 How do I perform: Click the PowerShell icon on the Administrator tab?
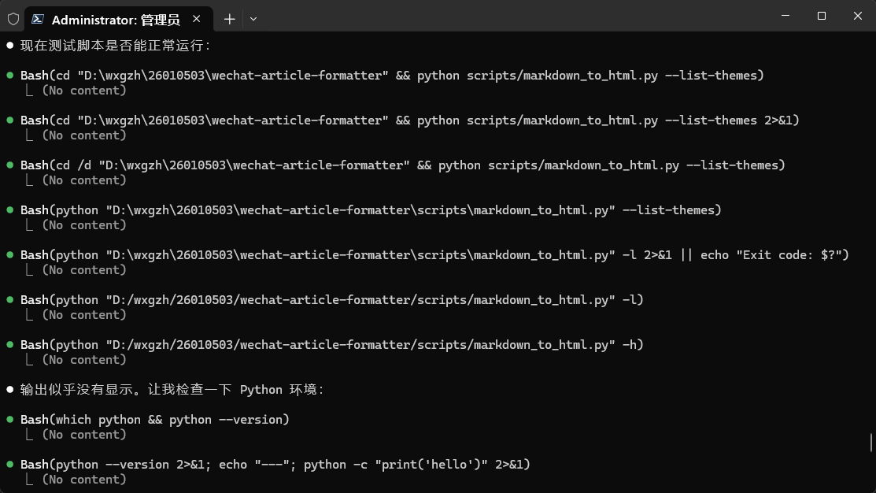click(38, 19)
